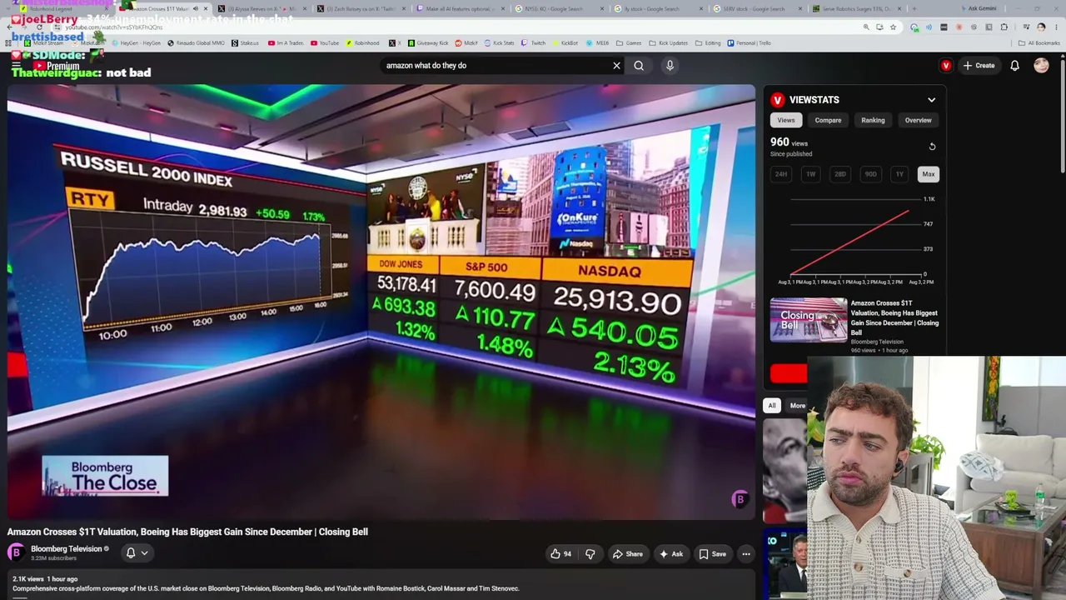
Task: Open Bloomberg Television channel name link
Action: 67,549
